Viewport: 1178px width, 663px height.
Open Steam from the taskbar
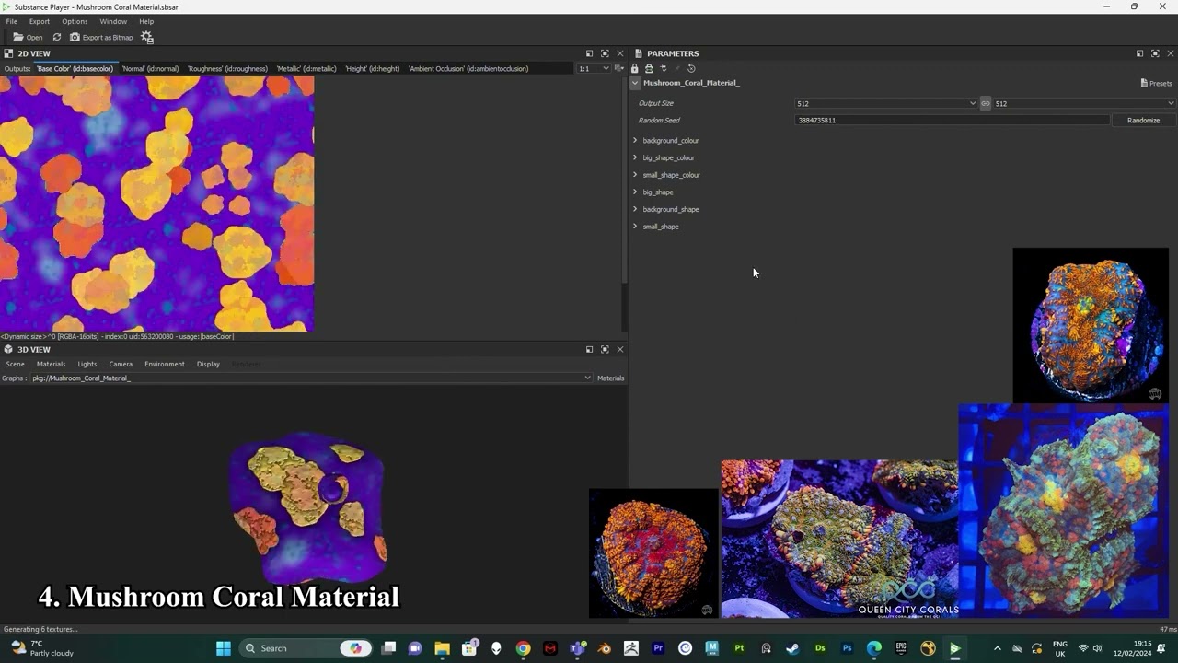click(792, 648)
